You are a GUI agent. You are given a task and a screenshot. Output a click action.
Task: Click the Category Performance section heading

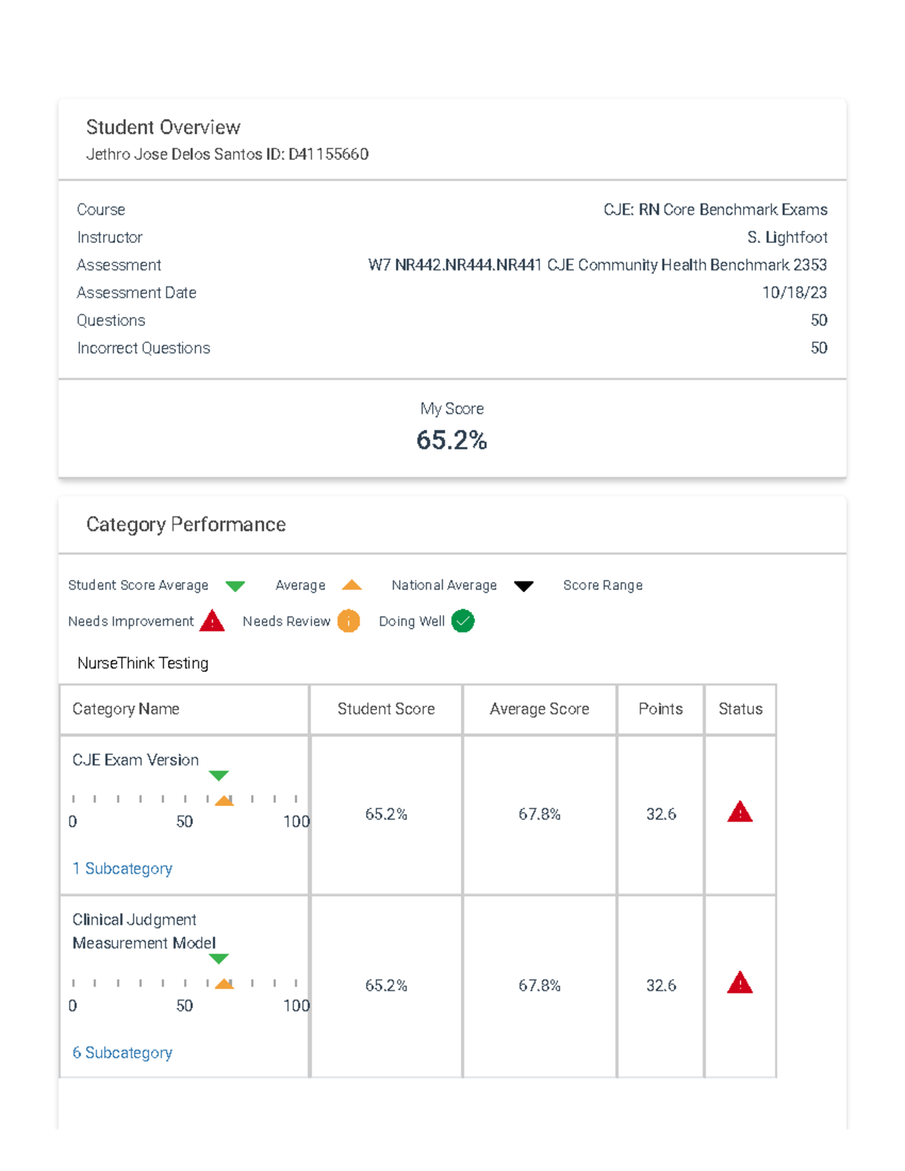(x=186, y=525)
